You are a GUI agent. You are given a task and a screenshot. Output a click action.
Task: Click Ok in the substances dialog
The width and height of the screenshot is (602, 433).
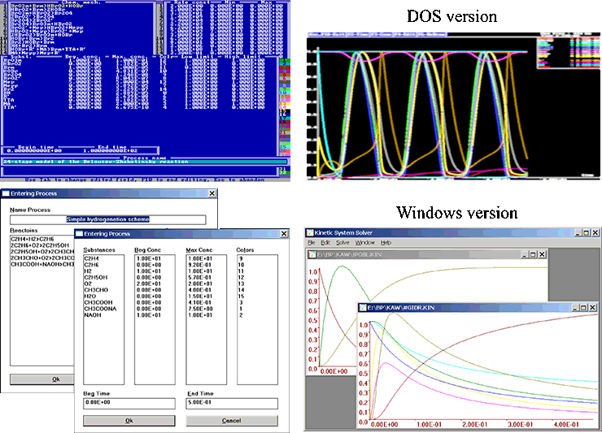click(x=129, y=420)
